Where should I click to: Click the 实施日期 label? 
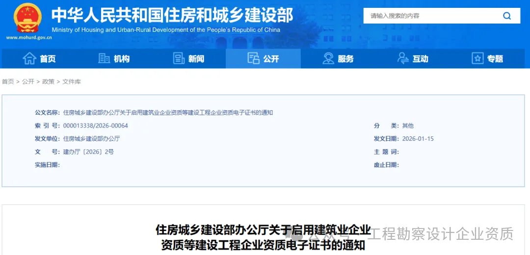click(x=47, y=165)
